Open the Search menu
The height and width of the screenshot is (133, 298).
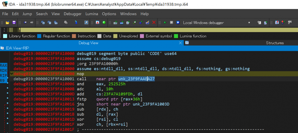(x=42, y=14)
